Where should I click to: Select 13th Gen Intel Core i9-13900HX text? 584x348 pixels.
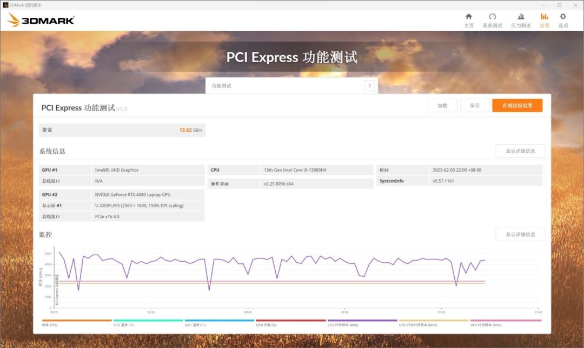point(295,170)
